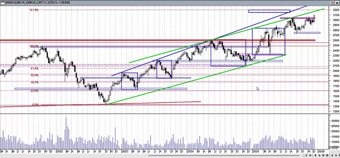Select the four-way pan arrows icon

(319, 155)
